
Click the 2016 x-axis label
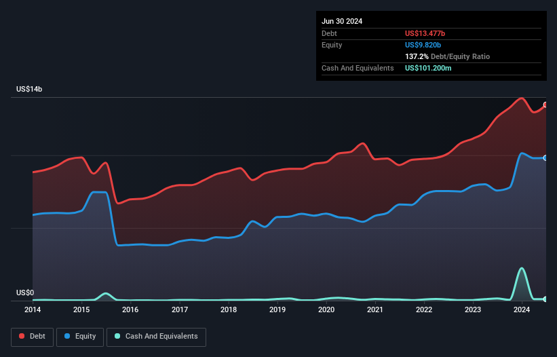click(x=130, y=309)
